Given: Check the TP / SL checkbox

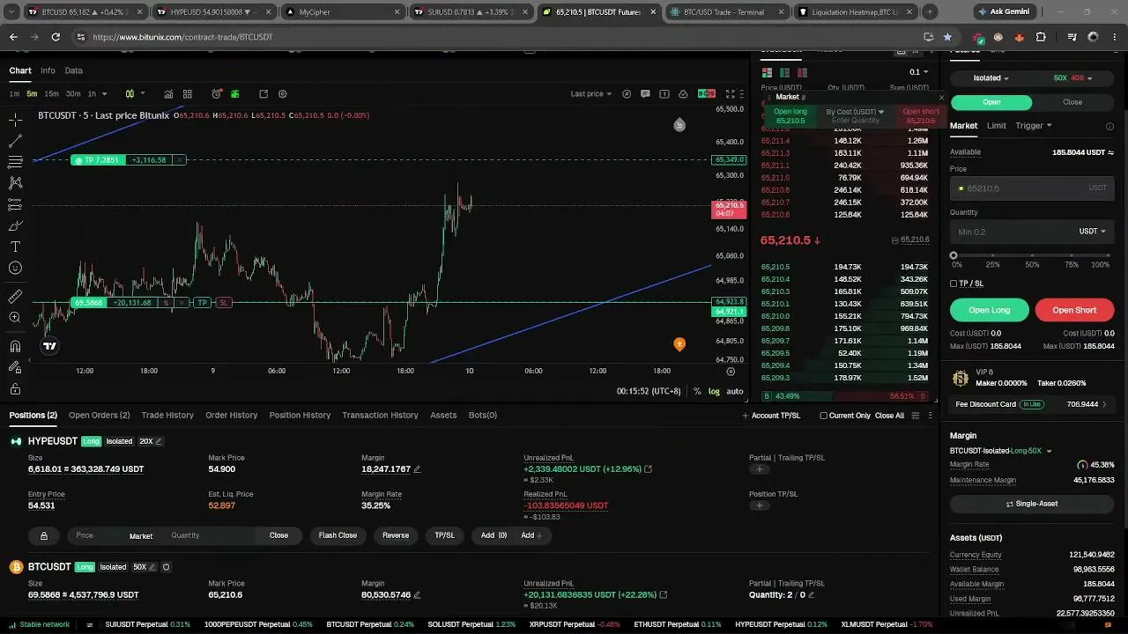Looking at the screenshot, I should coord(954,284).
